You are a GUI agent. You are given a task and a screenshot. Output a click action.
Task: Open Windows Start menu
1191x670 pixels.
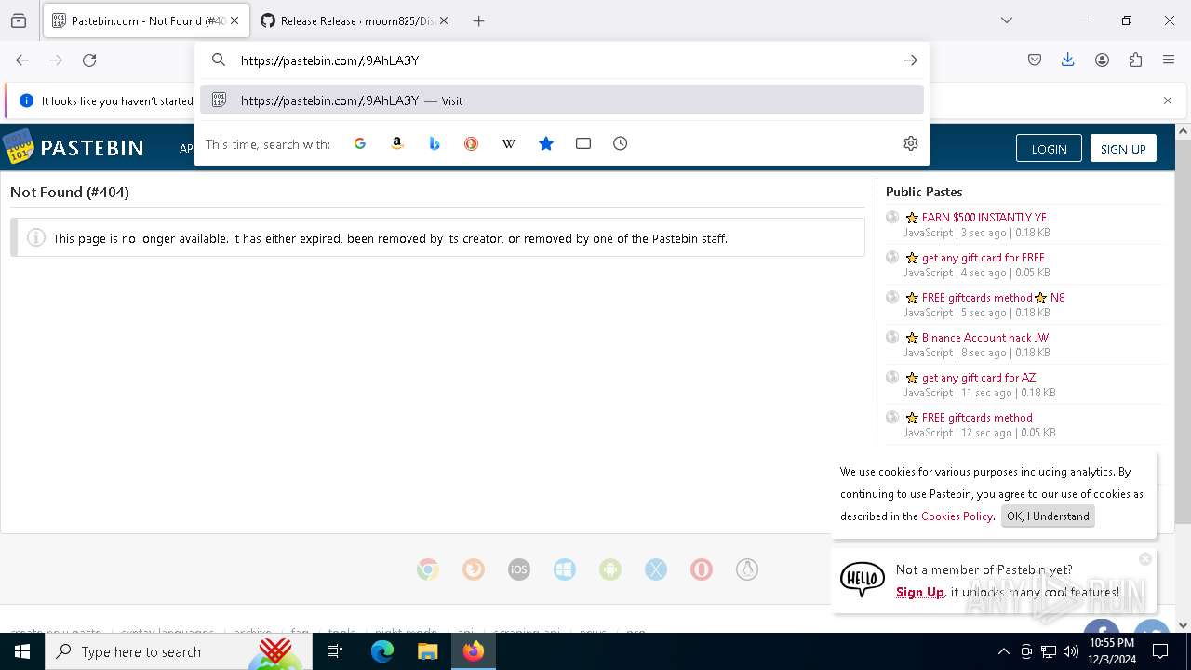[22, 651]
